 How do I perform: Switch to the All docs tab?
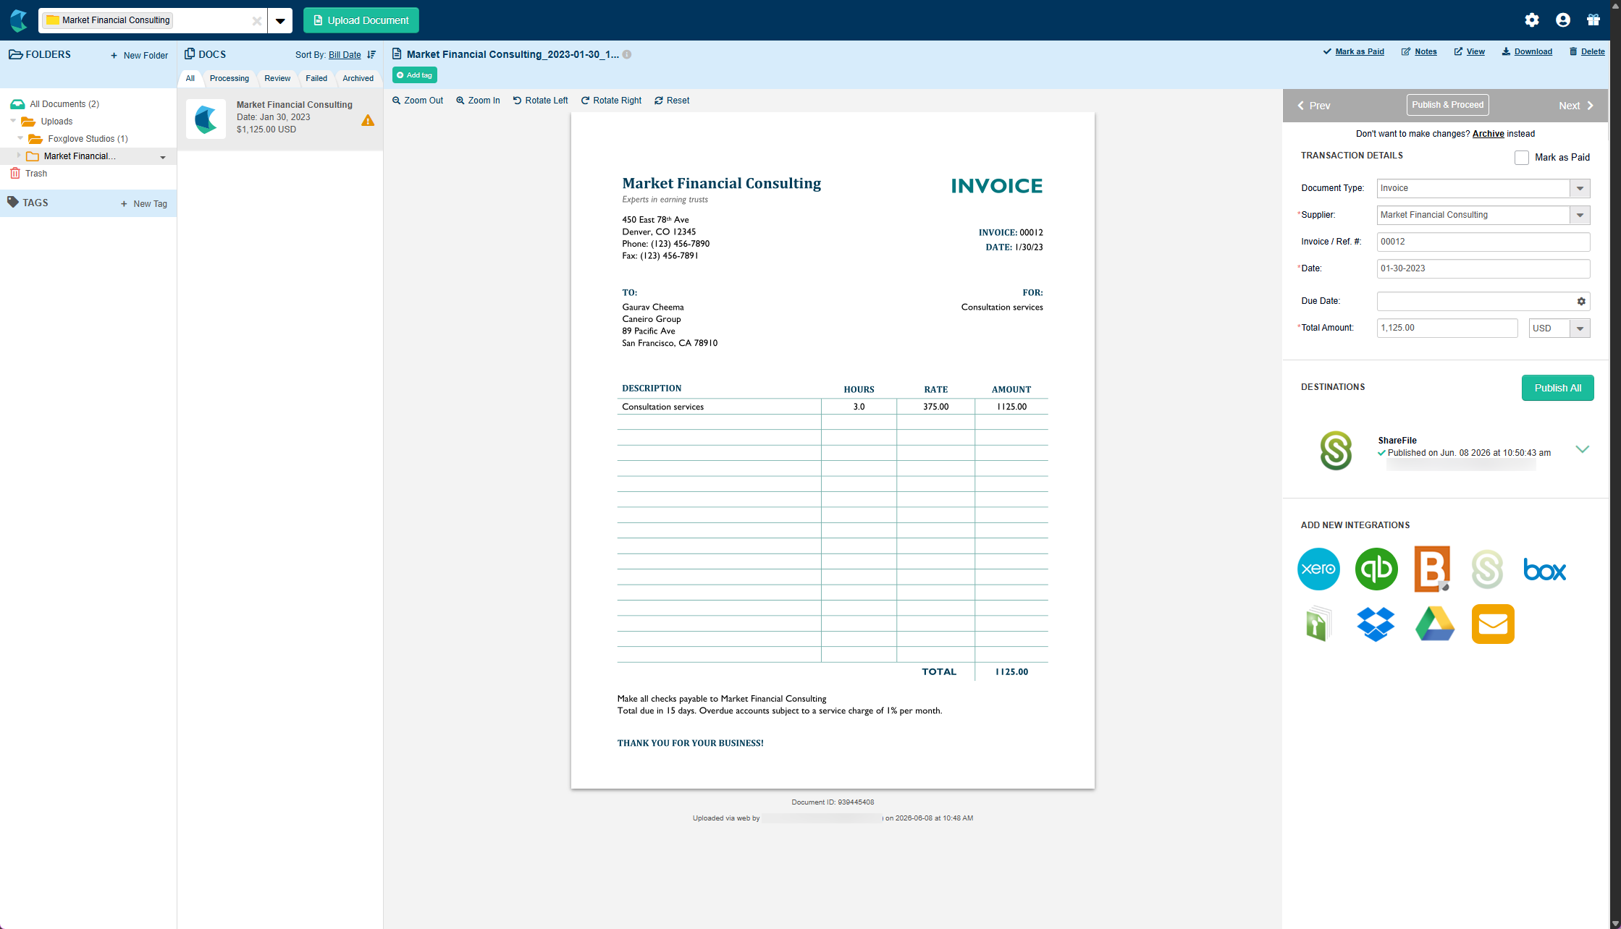[x=190, y=78]
